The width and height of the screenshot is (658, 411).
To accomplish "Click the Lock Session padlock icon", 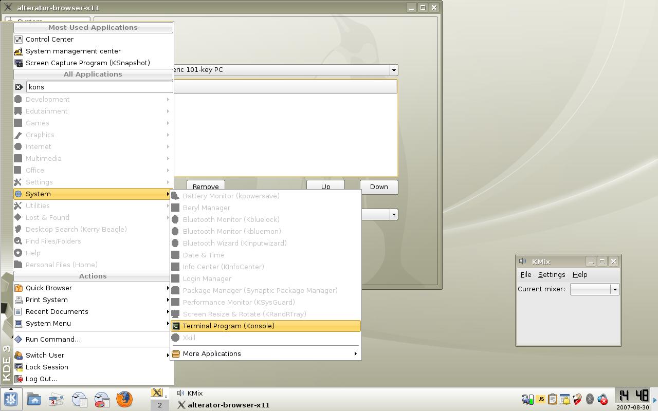I will click(x=19, y=367).
